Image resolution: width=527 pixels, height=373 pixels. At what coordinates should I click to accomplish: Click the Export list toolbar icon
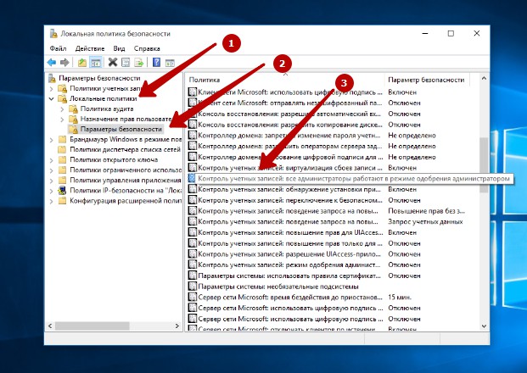(x=139, y=63)
